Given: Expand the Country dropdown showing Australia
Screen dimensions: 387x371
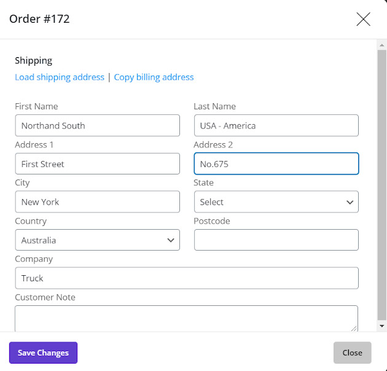Looking at the screenshot, I should [x=97, y=240].
